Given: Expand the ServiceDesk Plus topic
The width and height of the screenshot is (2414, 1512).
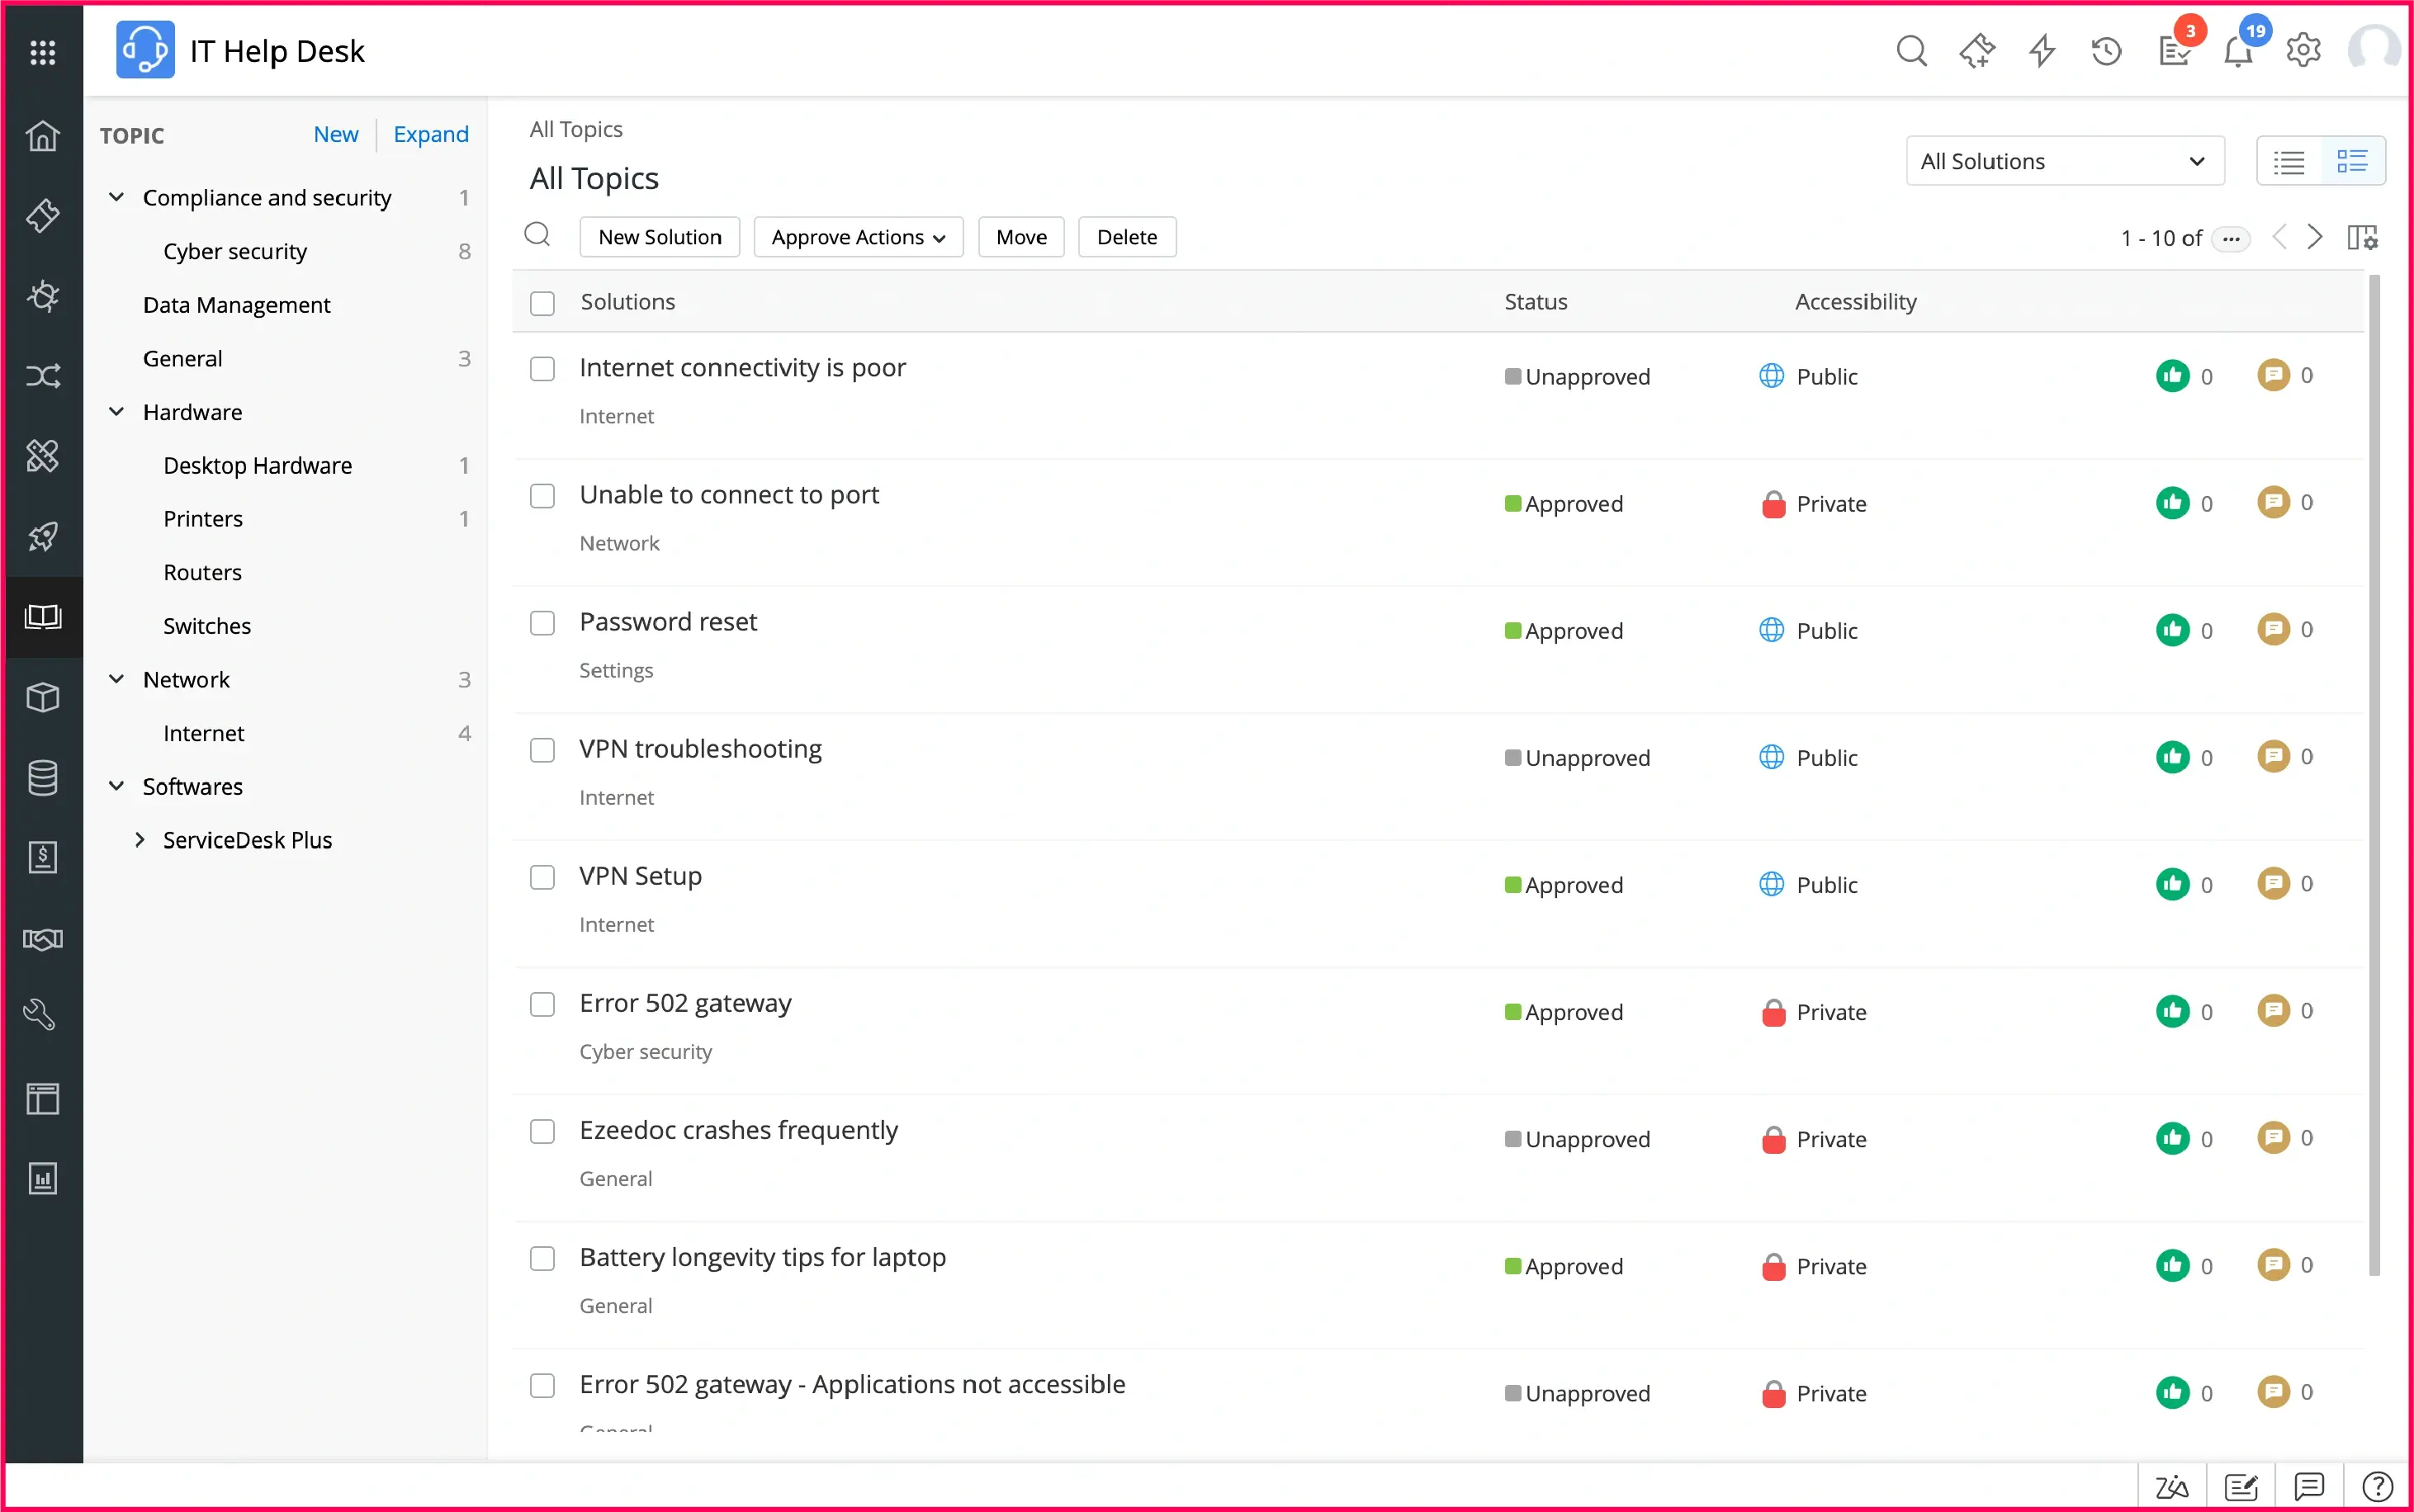Looking at the screenshot, I should click(x=140, y=840).
